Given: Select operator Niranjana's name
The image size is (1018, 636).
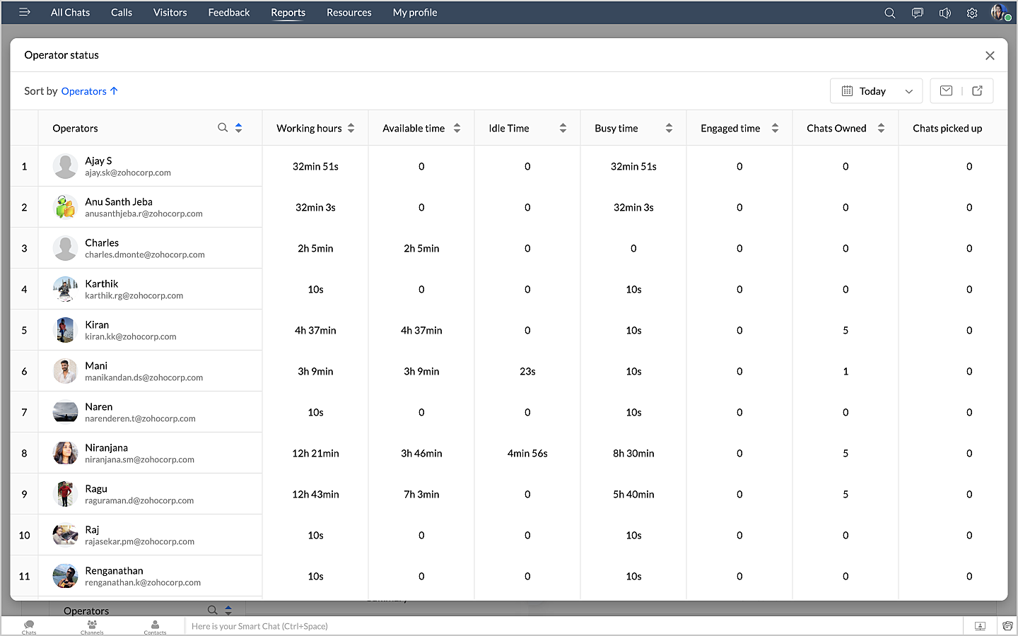Looking at the screenshot, I should tap(106, 447).
